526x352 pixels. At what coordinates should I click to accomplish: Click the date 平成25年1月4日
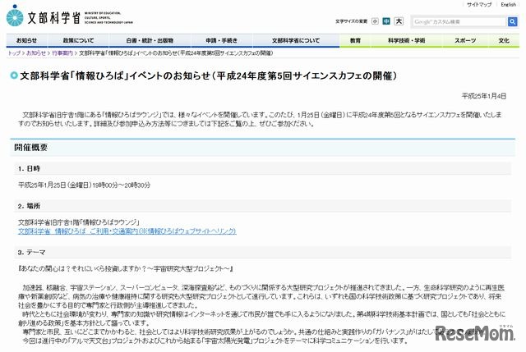point(484,96)
